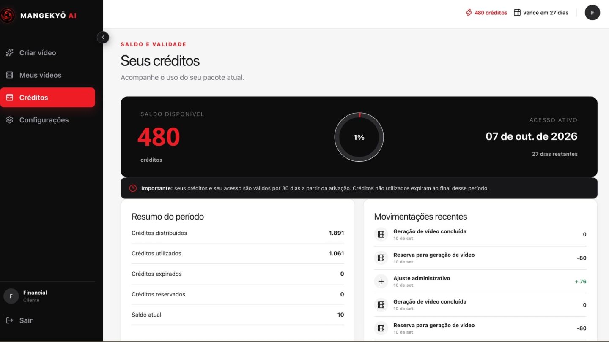
Task: Click the value 1.061
Action: pos(336,254)
